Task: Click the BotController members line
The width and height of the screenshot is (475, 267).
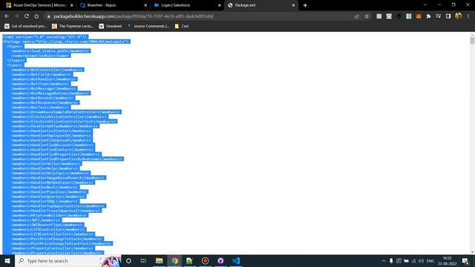Action: (47, 70)
